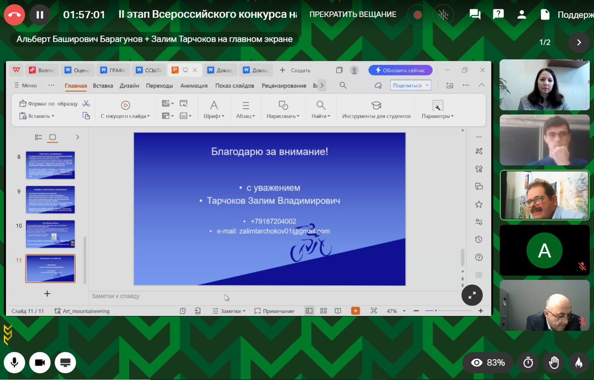Click the red hang-up call button

coord(14,15)
